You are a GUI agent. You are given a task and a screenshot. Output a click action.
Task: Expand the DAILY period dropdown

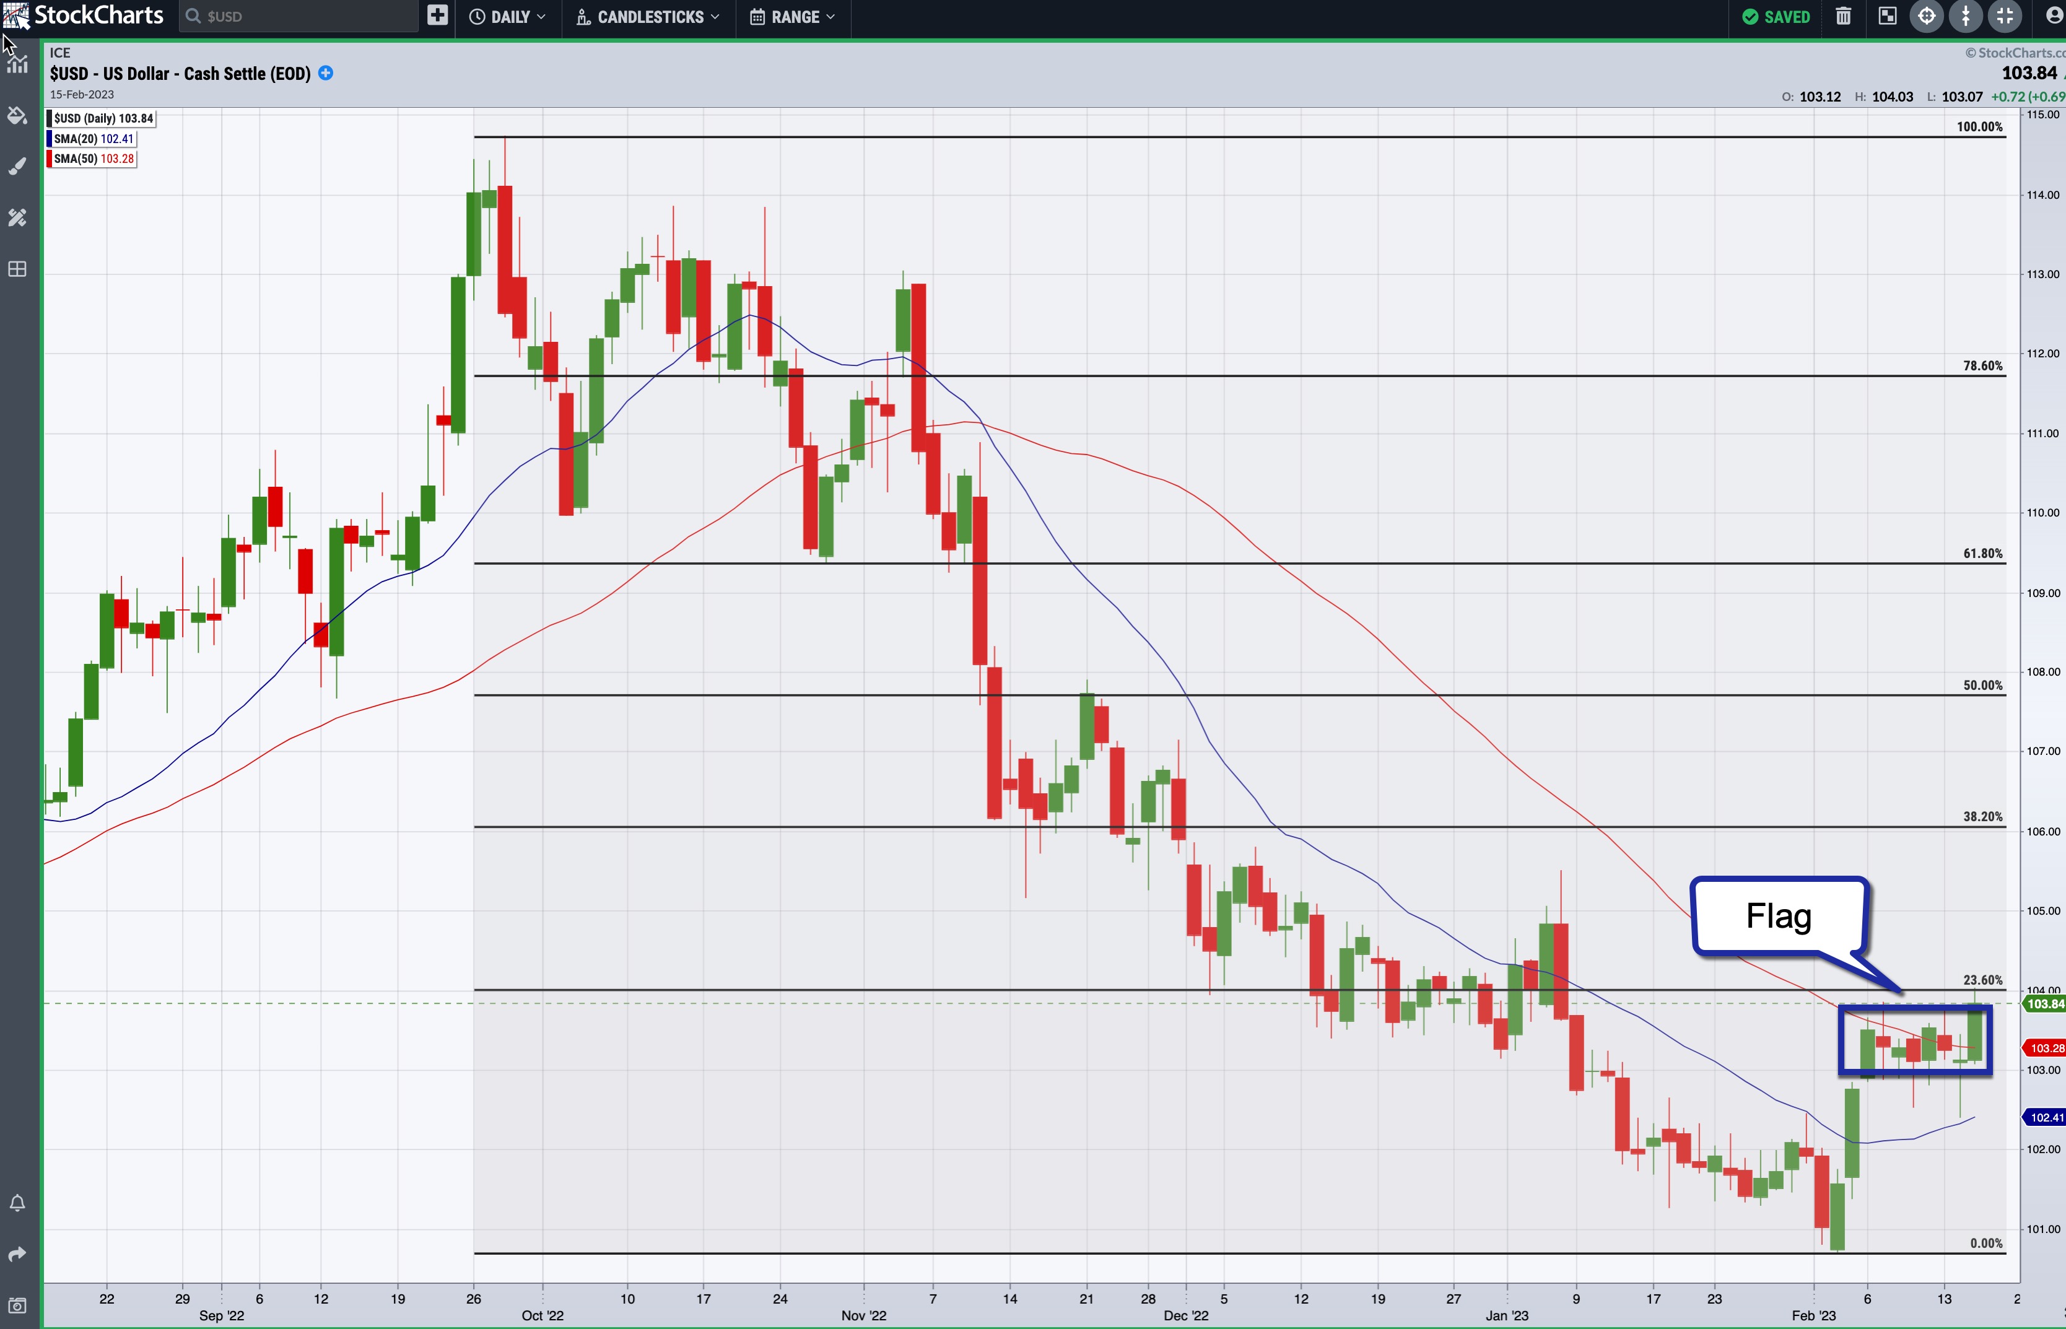pos(507,16)
